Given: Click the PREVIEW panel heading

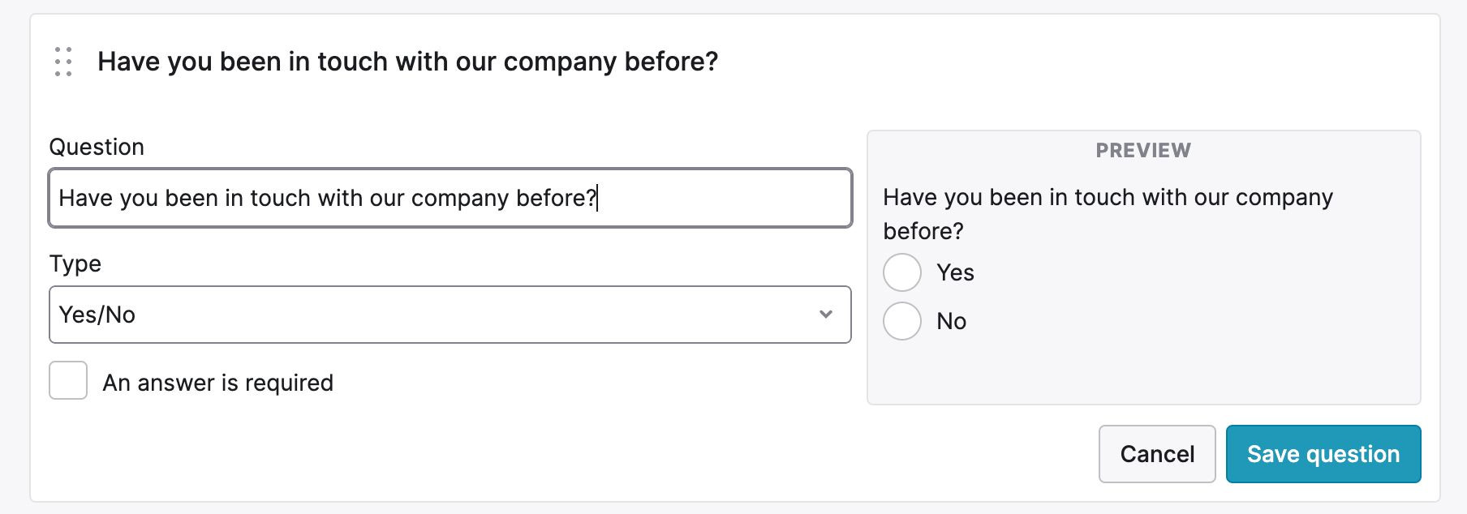Looking at the screenshot, I should tap(1143, 150).
